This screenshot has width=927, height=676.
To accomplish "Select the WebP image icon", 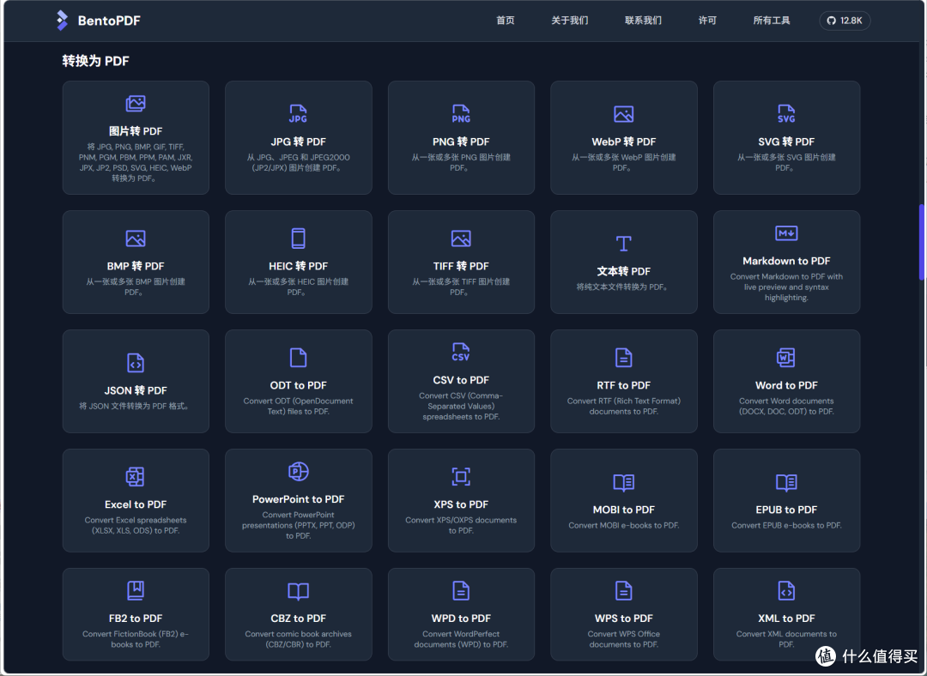I will tap(624, 113).
